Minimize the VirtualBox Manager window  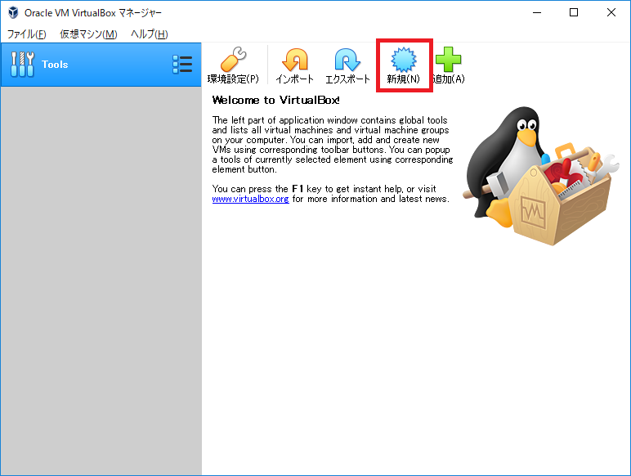coord(537,12)
